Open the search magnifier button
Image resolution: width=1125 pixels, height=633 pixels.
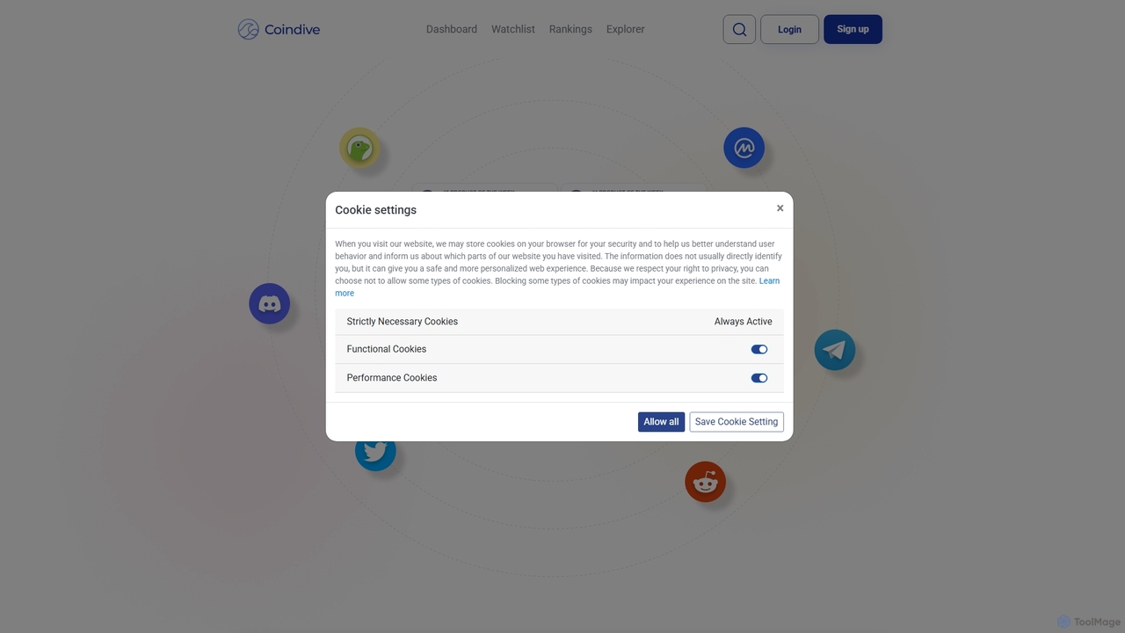(739, 29)
